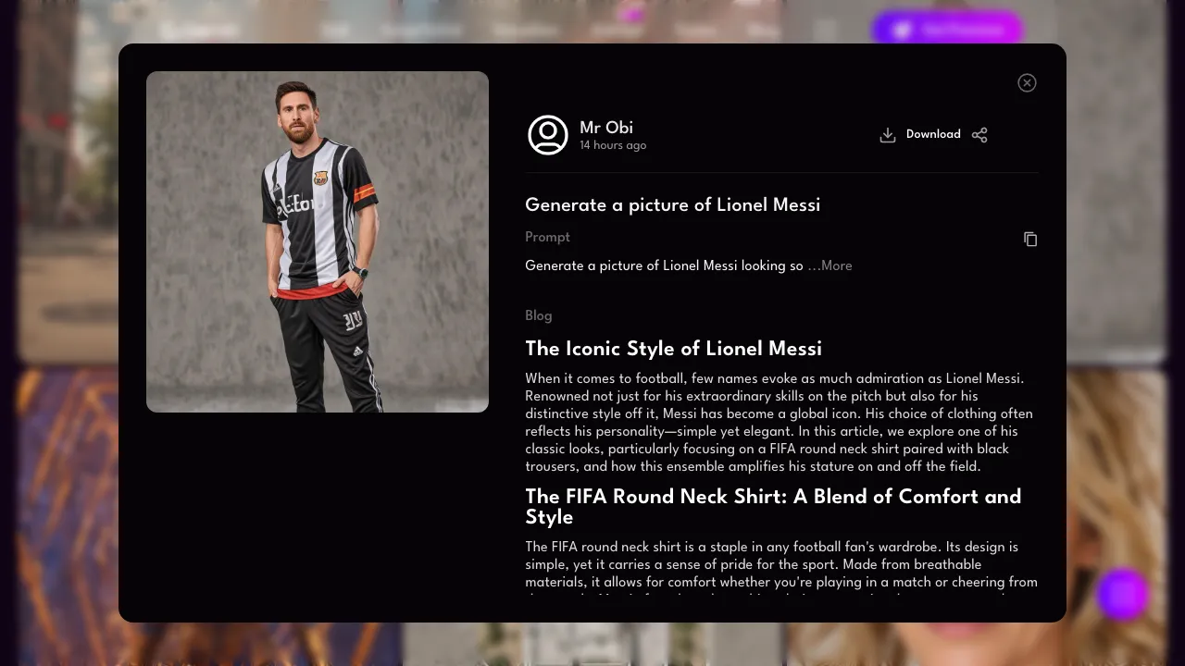Copy the prompt using the copy icon
The width and height of the screenshot is (1185, 666).
click(1030, 240)
